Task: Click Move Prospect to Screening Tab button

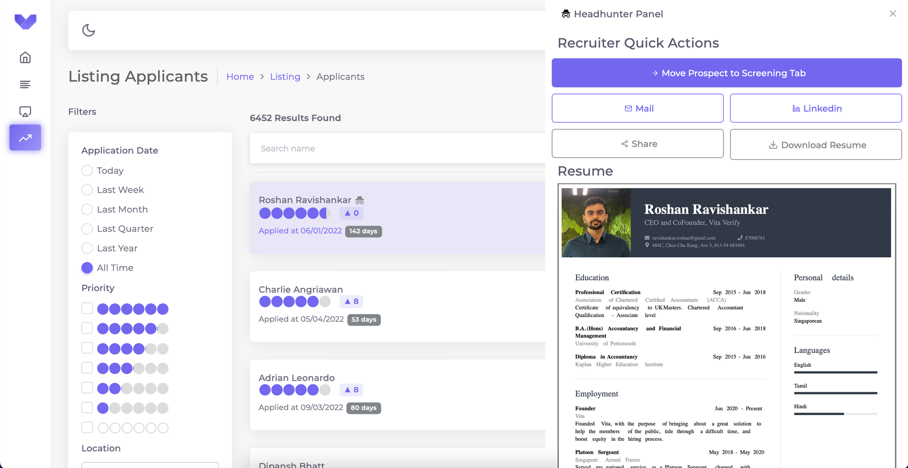Action: tap(726, 73)
